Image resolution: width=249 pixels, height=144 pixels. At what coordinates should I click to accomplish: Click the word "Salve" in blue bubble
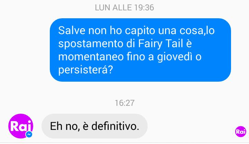click(72, 30)
